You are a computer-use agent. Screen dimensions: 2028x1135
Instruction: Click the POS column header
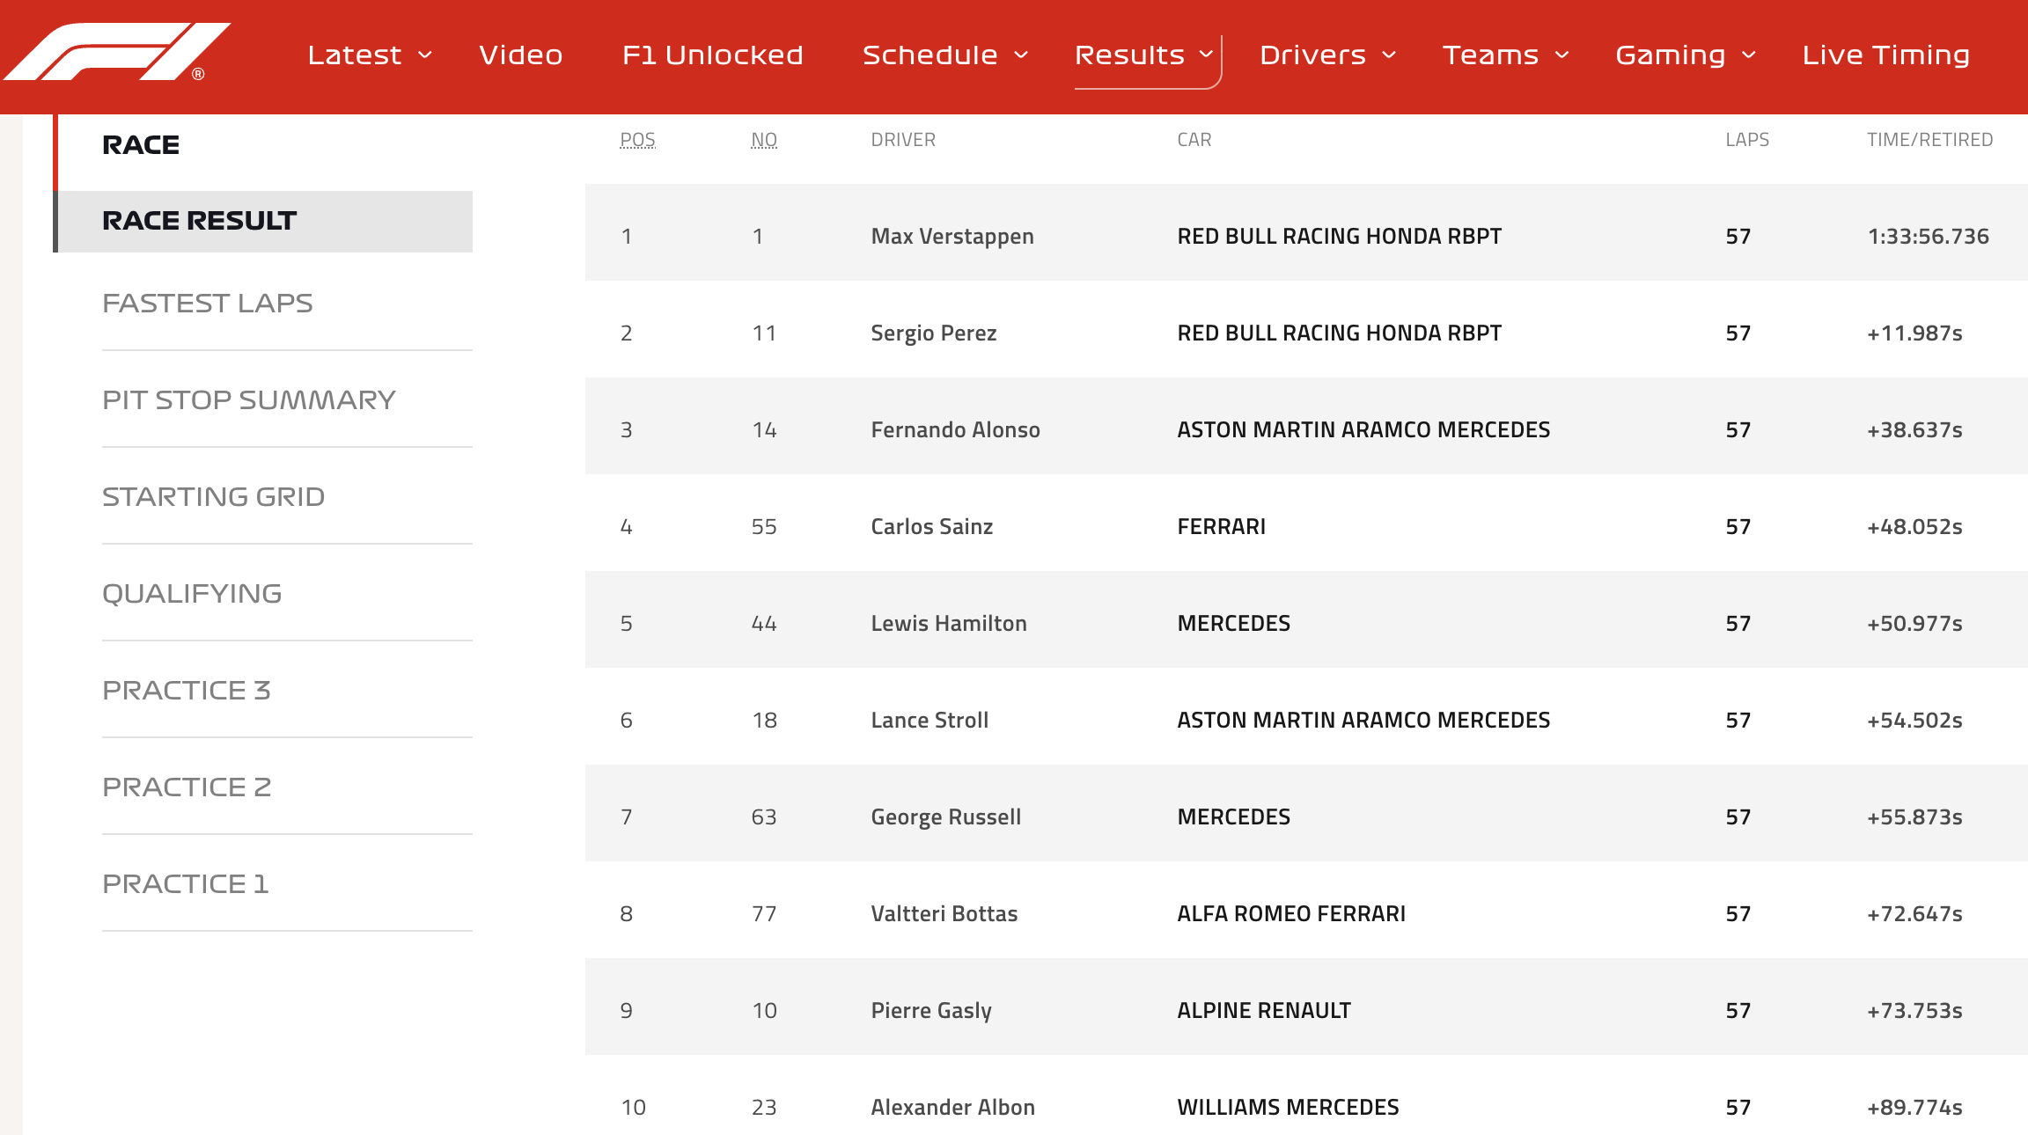pyautogui.click(x=637, y=140)
